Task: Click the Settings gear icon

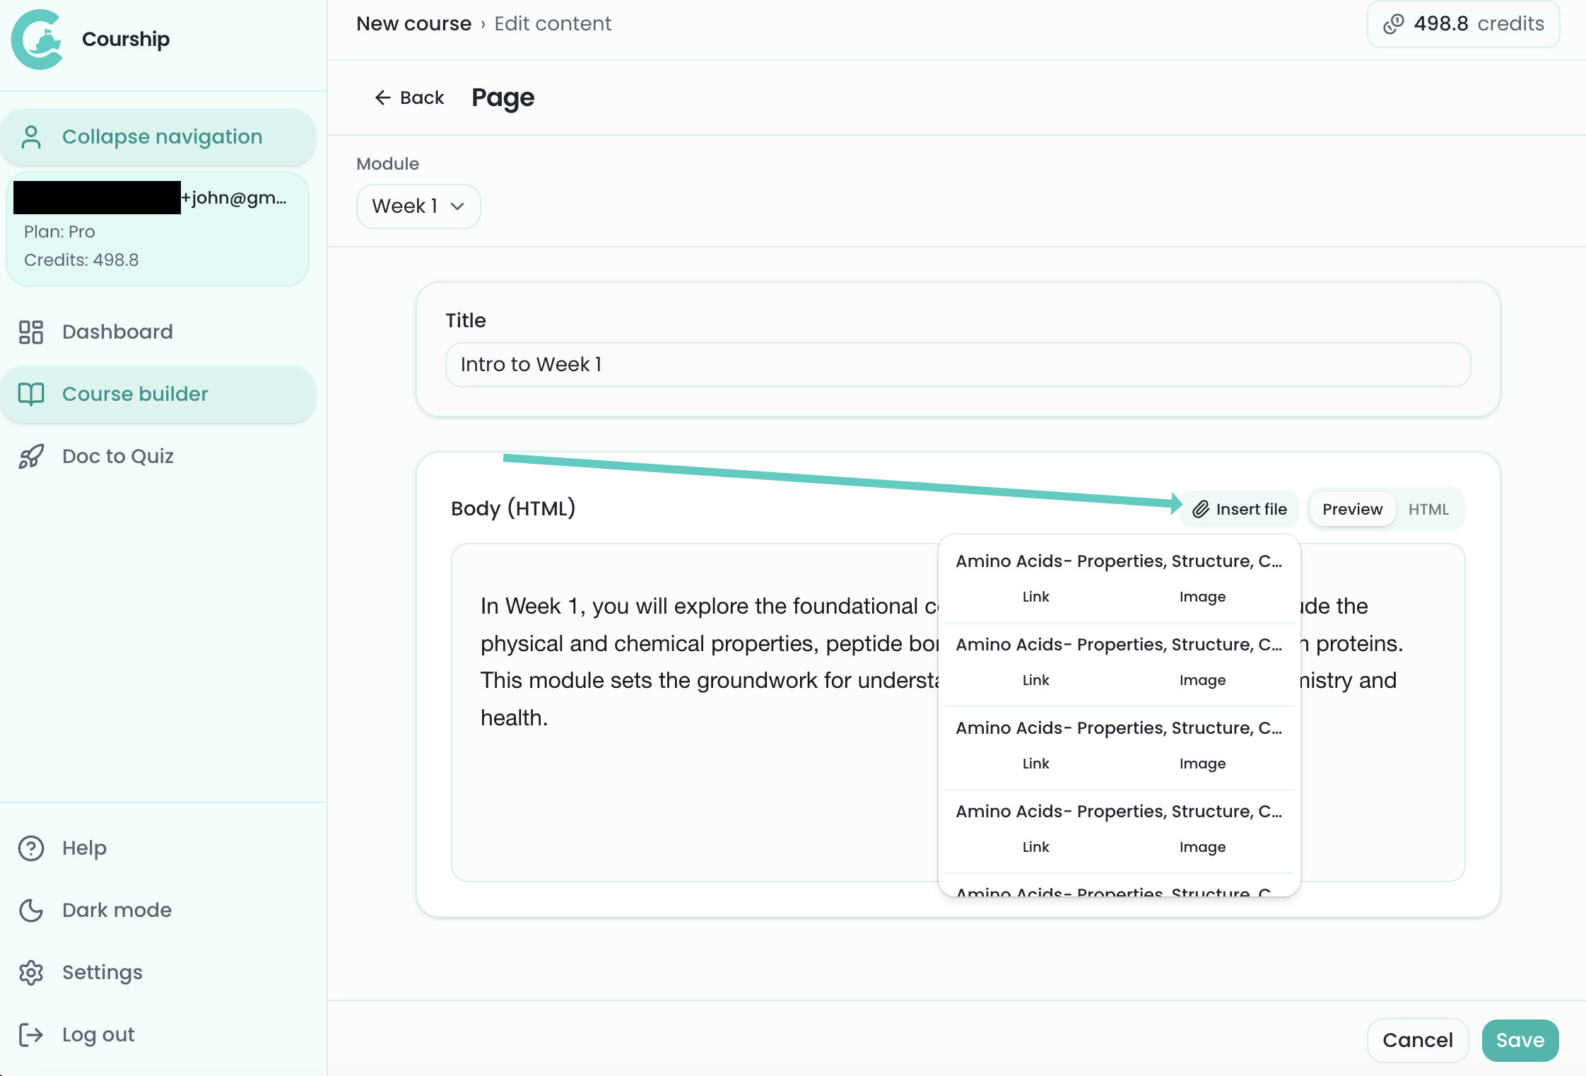Action: tap(31, 972)
